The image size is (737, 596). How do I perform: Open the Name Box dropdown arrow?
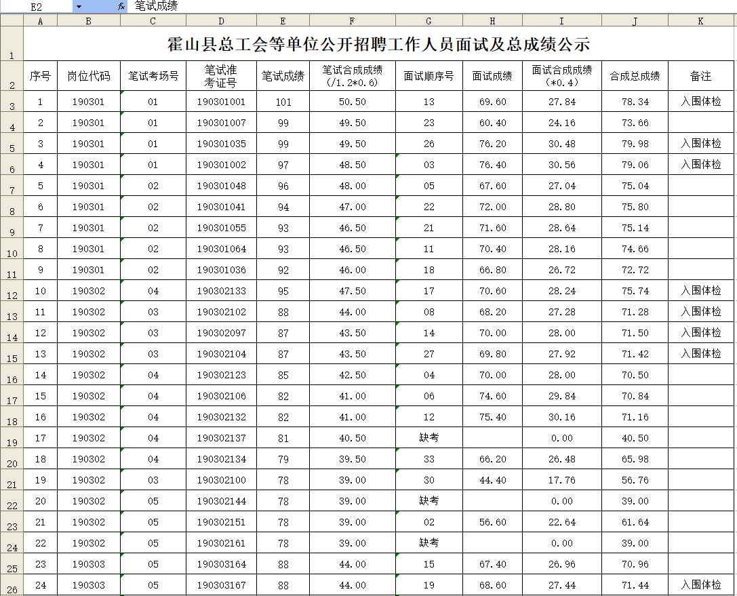[79, 7]
